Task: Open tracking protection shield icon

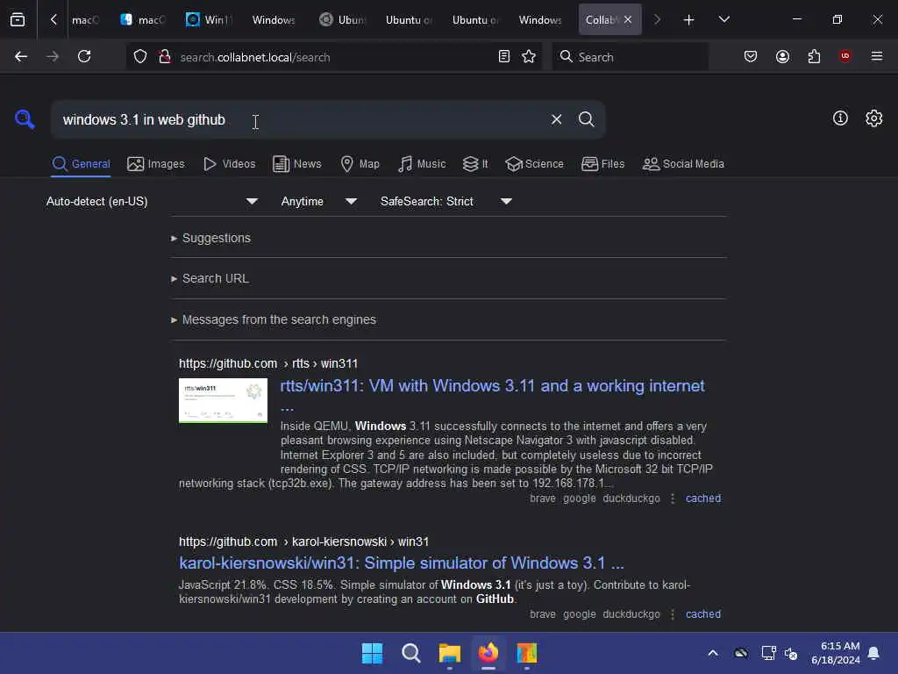Action: [140, 57]
